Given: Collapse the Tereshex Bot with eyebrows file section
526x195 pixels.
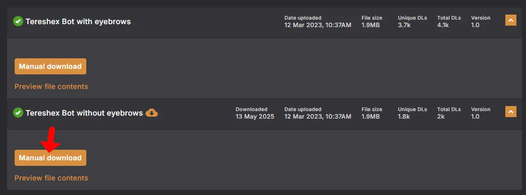Looking at the screenshot, I should [x=510, y=21].
